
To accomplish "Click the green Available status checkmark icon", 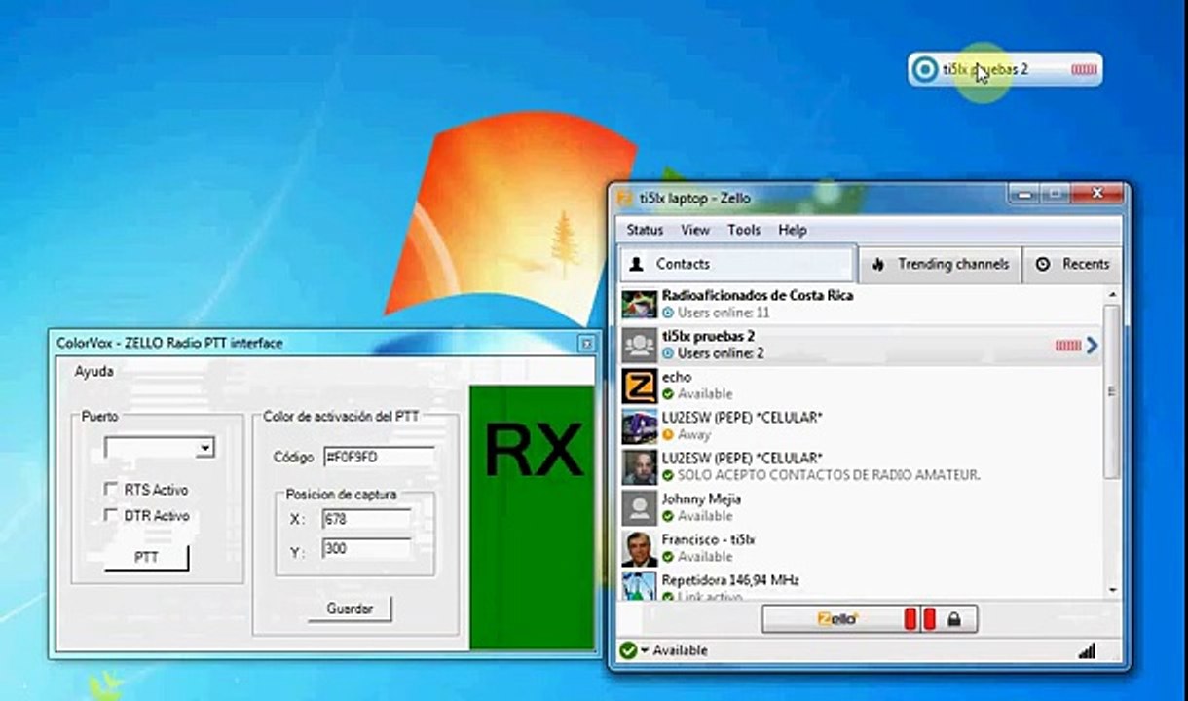I will (628, 650).
